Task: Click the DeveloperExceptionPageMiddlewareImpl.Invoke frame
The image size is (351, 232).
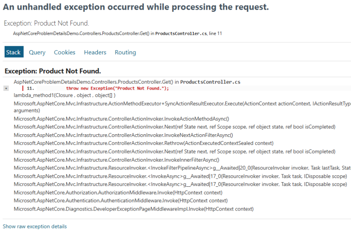Action: pos(133,209)
